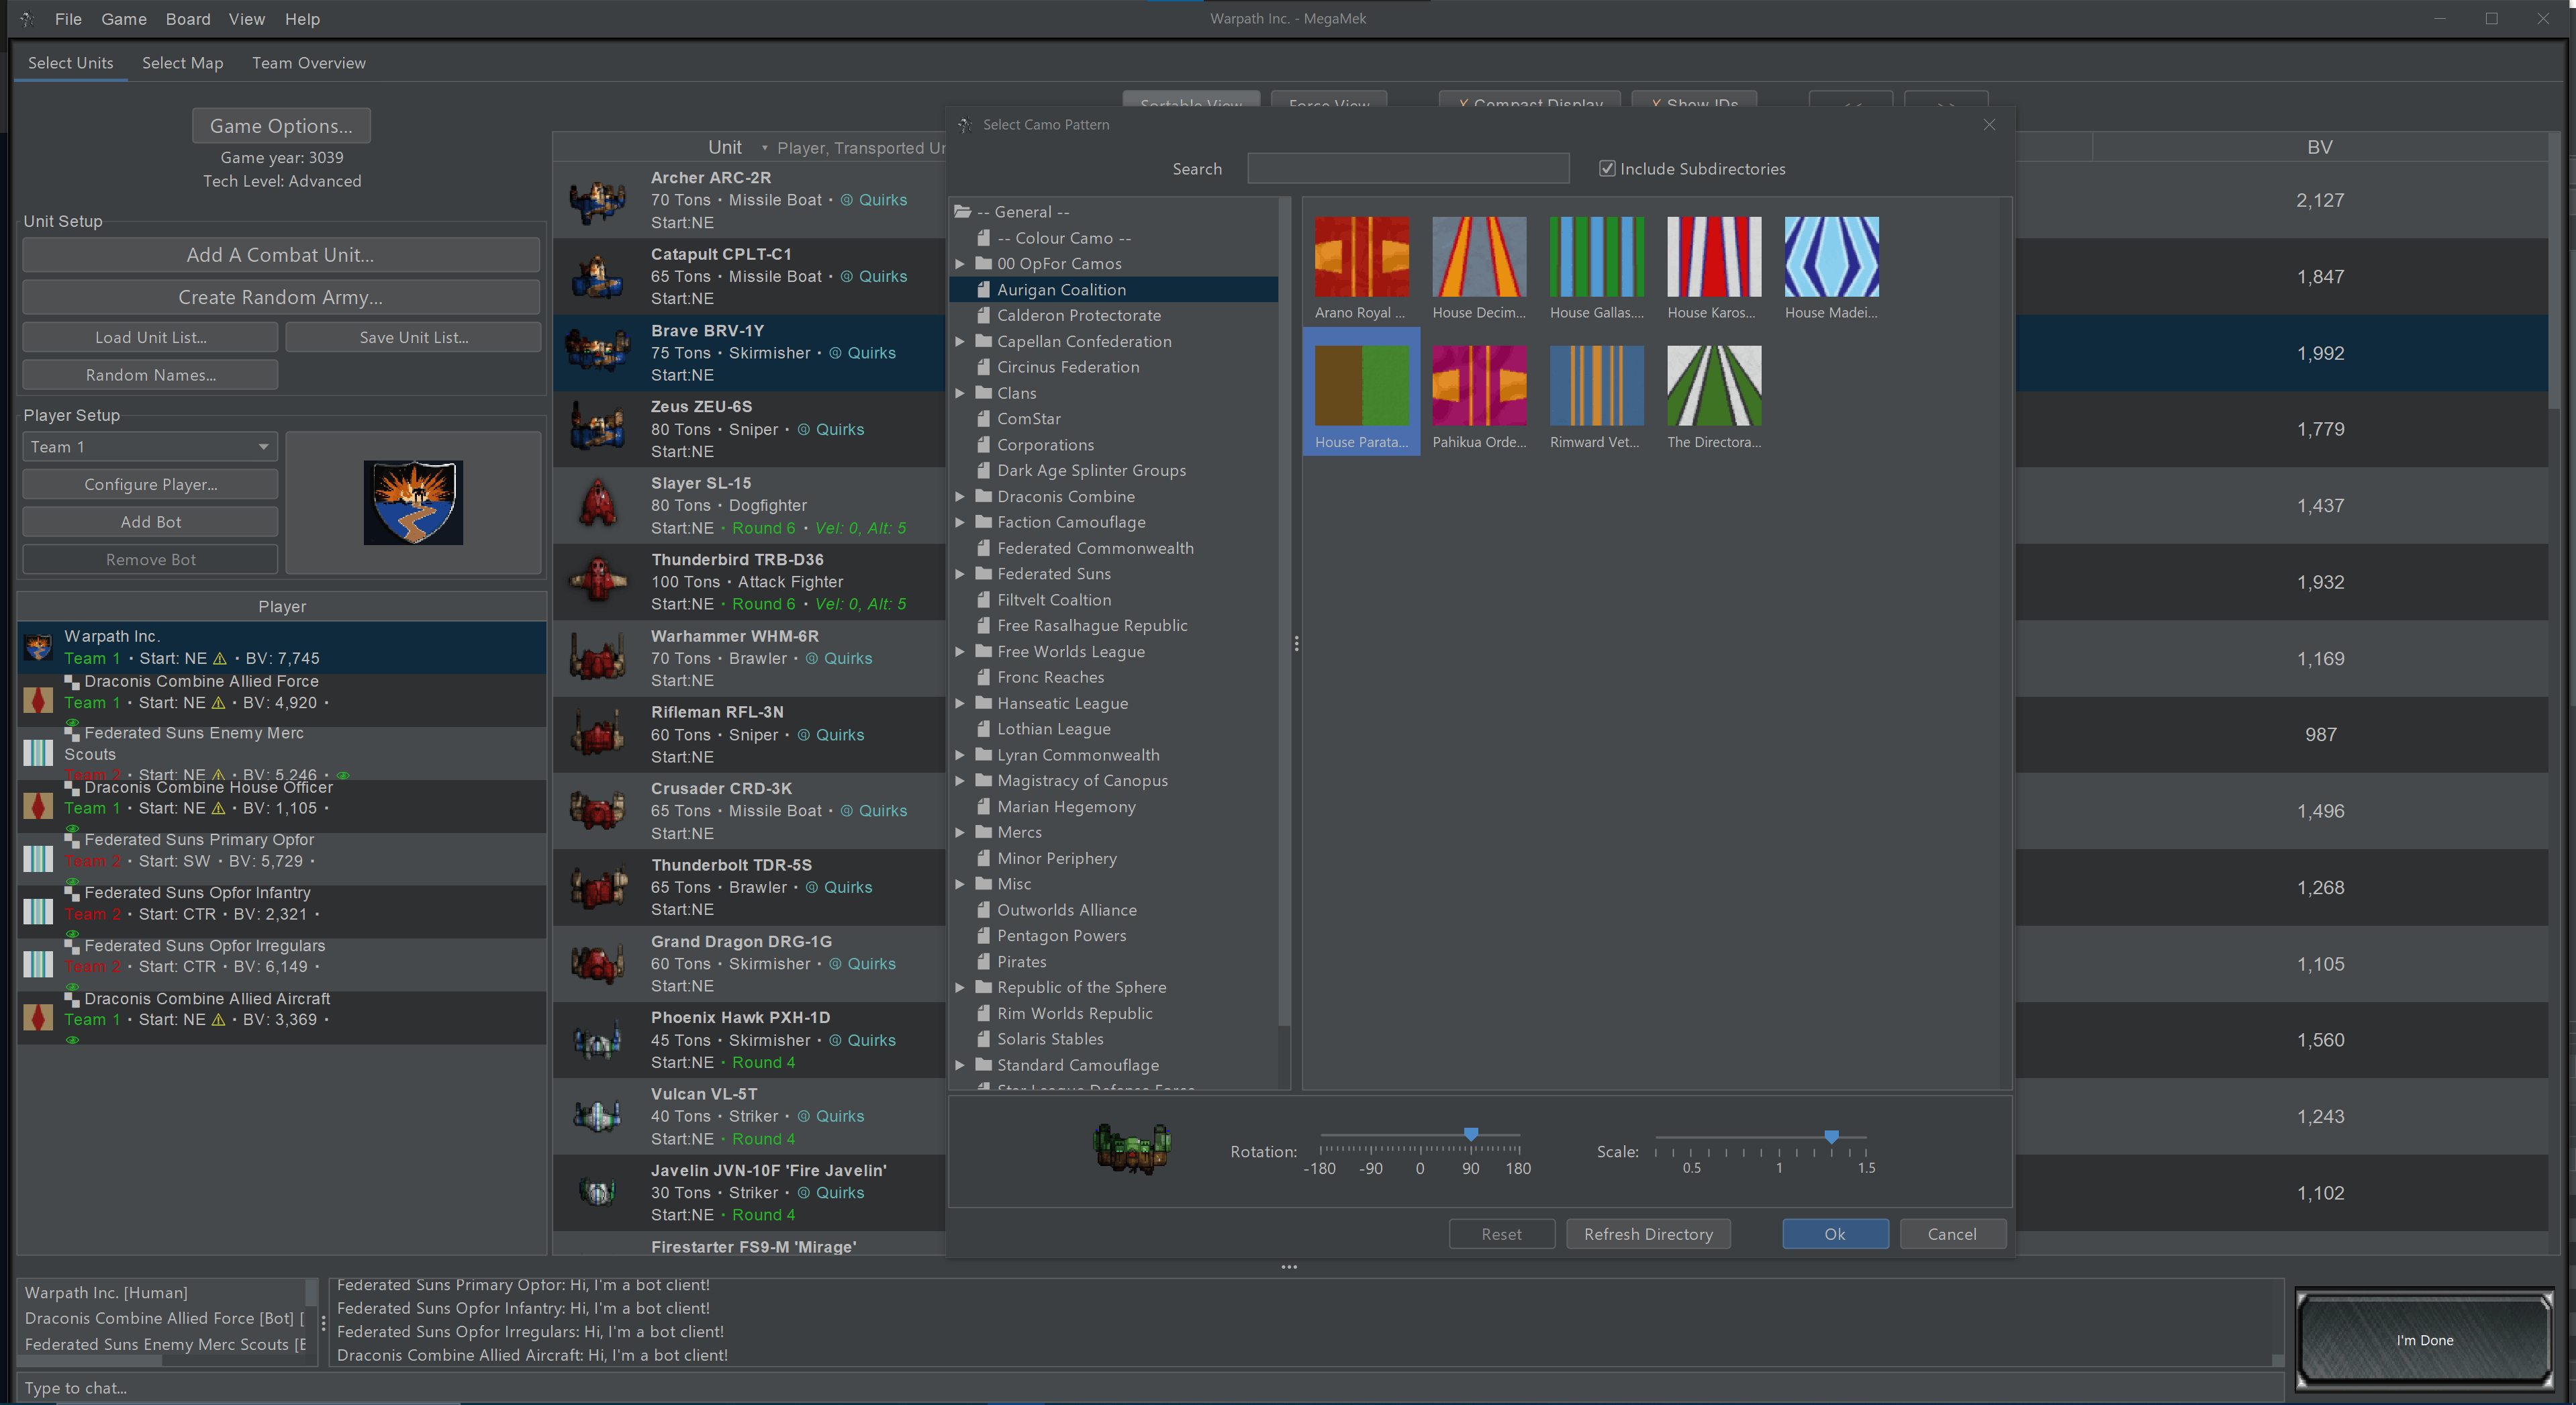The image size is (2576, 1405).
Task: Select the House Madeira camo thumbnail
Action: [x=1831, y=257]
